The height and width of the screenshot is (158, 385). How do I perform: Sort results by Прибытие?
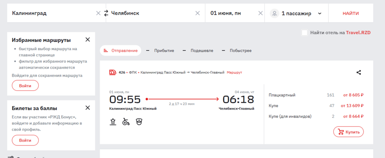tap(160, 51)
